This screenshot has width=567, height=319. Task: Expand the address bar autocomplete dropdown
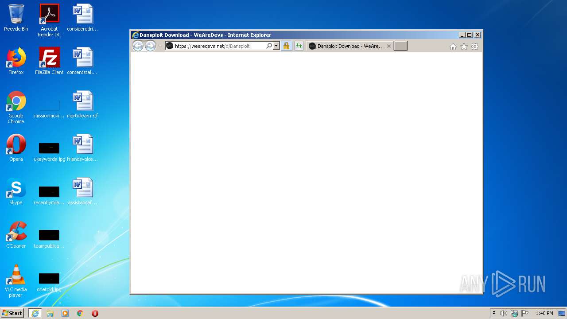pyautogui.click(x=276, y=46)
